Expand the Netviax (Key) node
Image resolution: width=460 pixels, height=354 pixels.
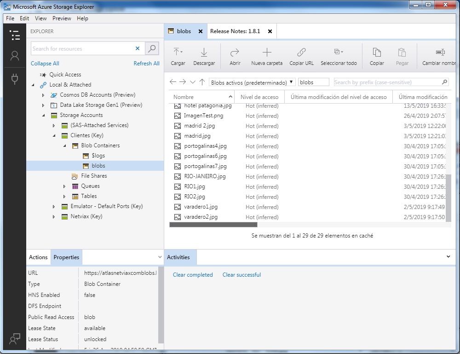tap(54, 217)
